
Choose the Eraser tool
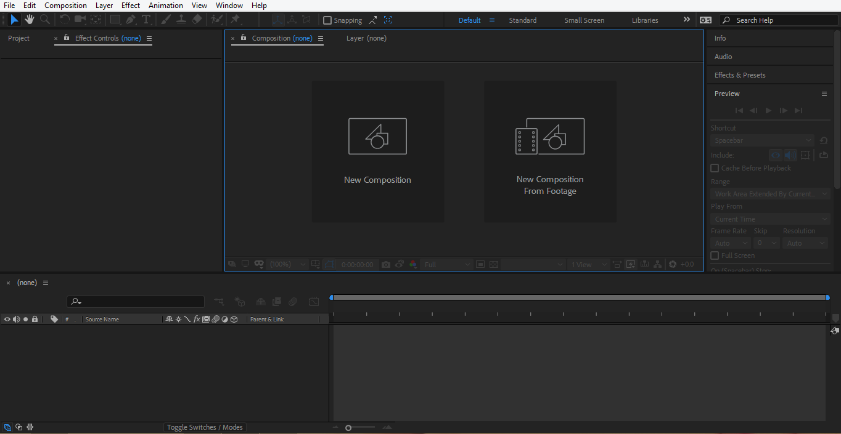[x=197, y=20]
